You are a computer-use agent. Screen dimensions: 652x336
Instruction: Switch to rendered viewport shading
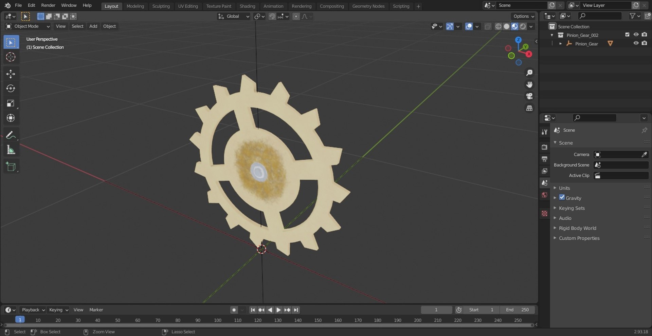pos(523,26)
